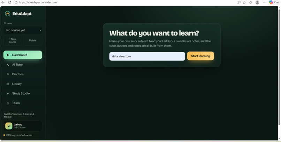
Task: Click the EduAdapt brand name
Action: (x=22, y=14)
